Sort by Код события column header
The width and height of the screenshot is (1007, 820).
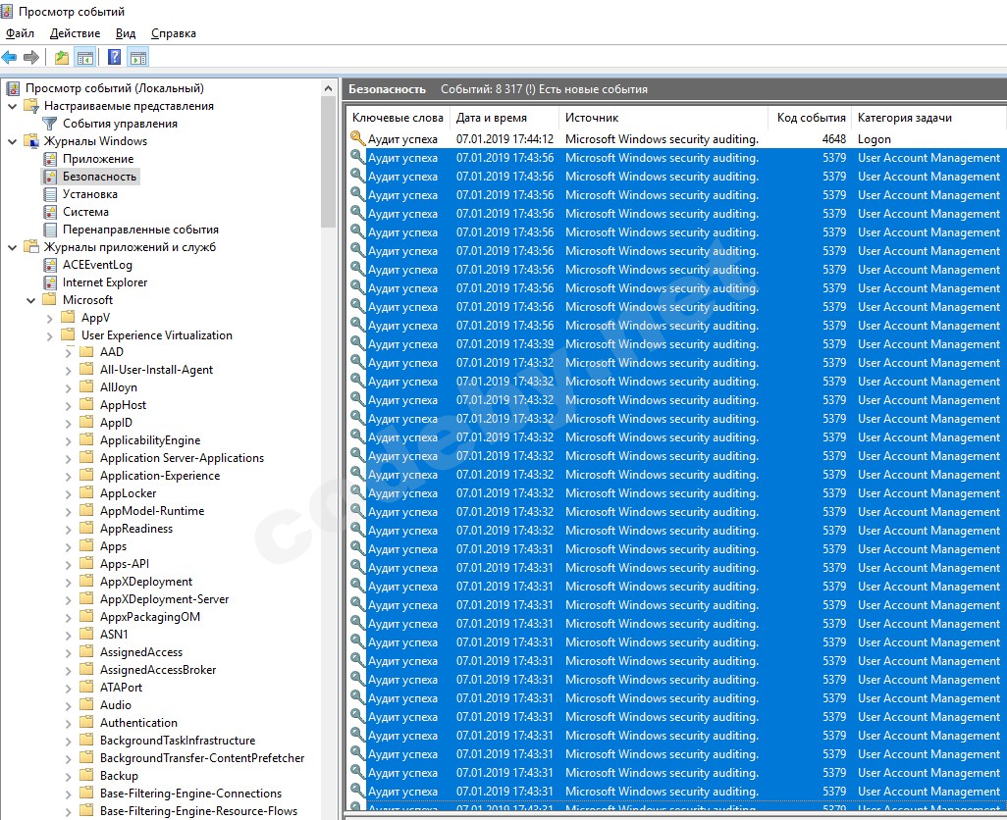point(810,118)
